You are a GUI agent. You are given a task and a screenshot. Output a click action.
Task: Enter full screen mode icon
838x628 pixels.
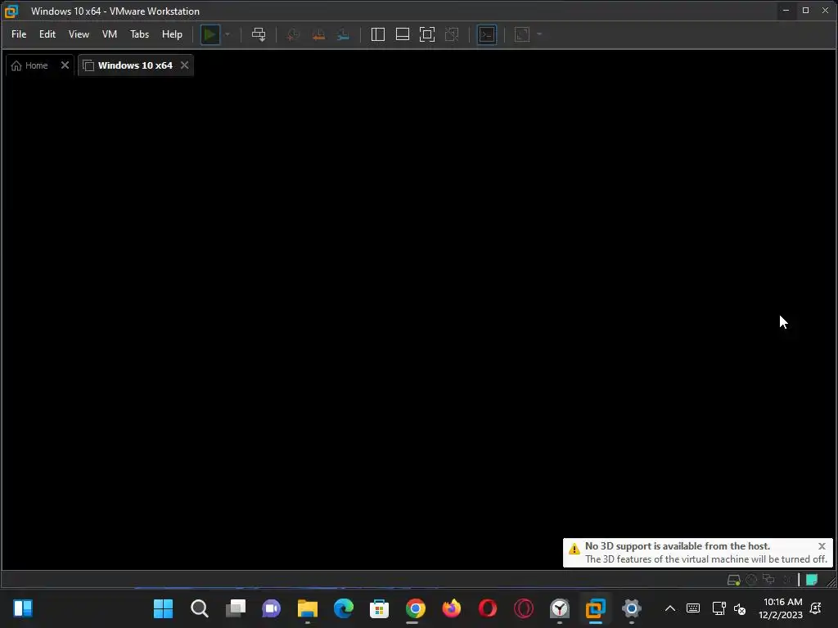point(427,34)
